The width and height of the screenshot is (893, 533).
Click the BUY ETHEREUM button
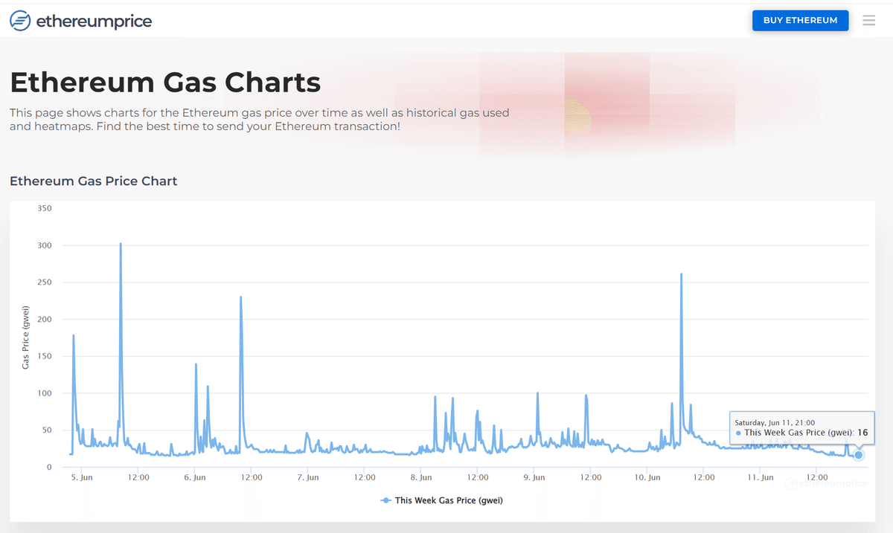(801, 21)
